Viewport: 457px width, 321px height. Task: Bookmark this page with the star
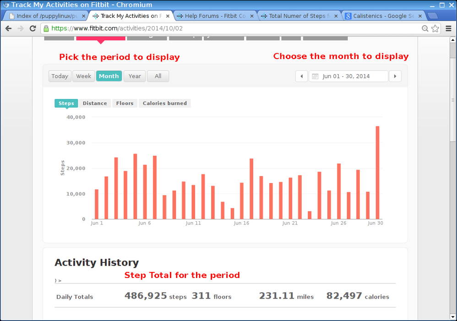(x=435, y=28)
